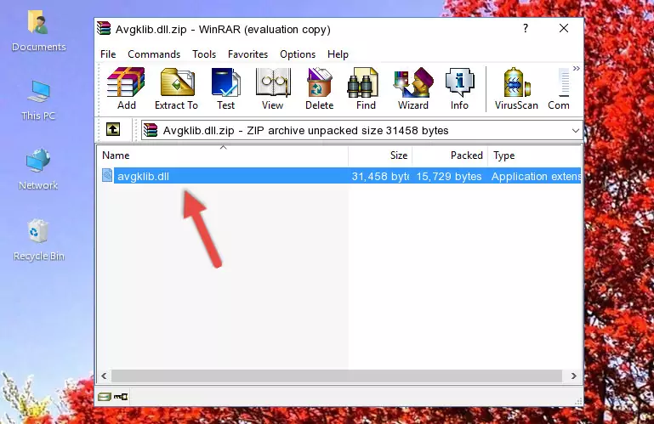Show archive Info
Screen dimensions: 654x424
click(x=459, y=89)
